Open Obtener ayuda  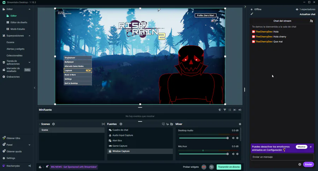coord(14,152)
